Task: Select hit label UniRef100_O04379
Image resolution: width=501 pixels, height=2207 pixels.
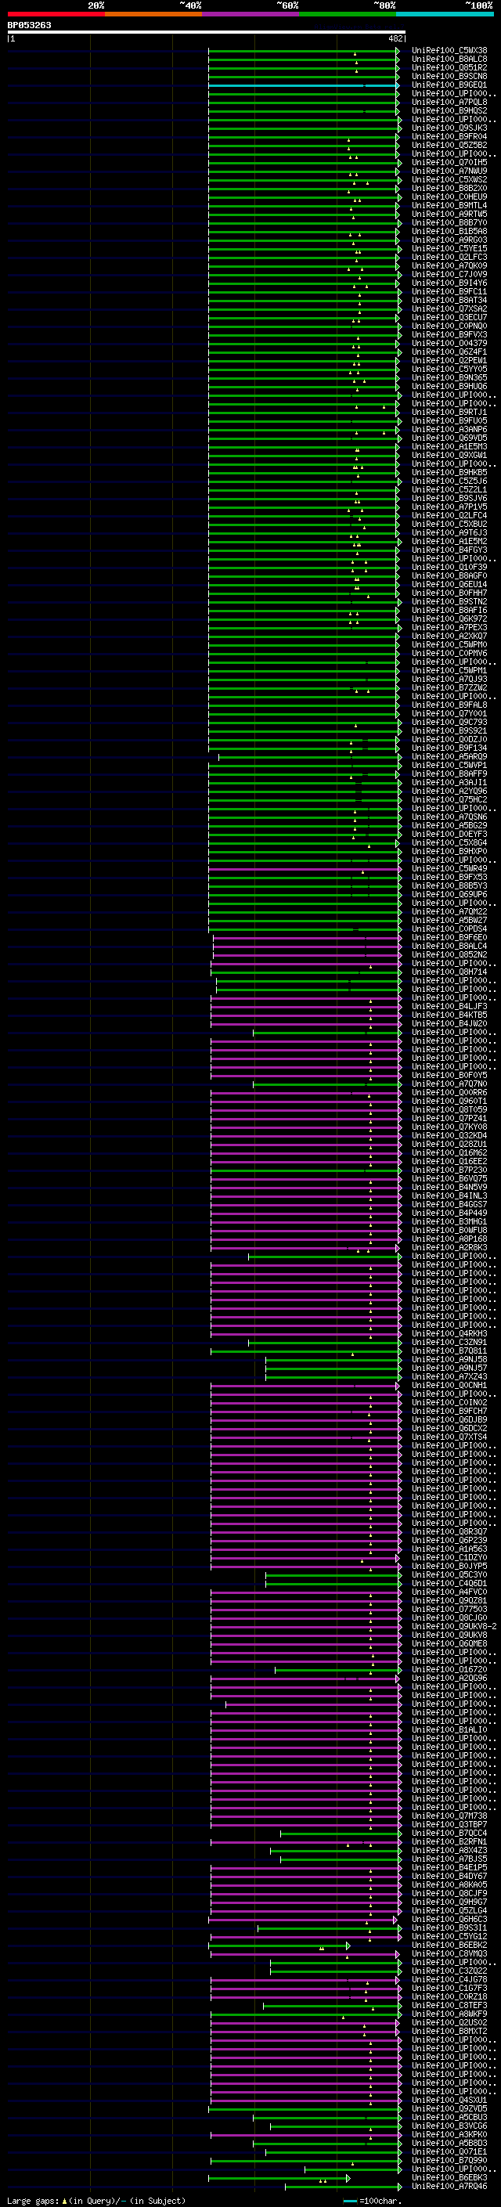Action: point(449,344)
